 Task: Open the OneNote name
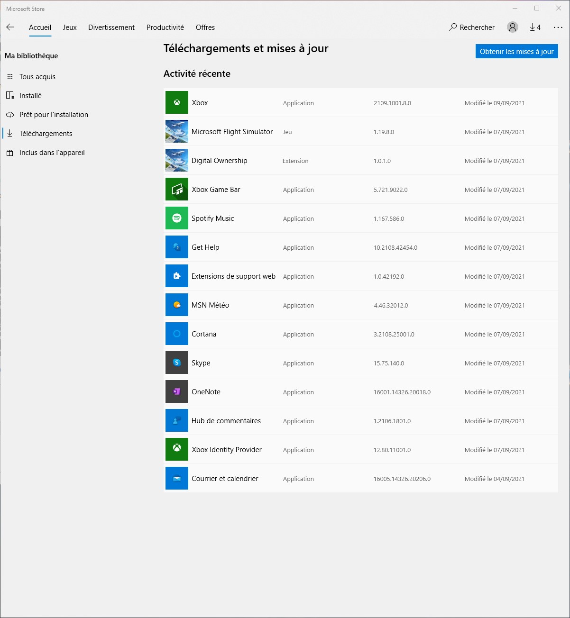[206, 392]
